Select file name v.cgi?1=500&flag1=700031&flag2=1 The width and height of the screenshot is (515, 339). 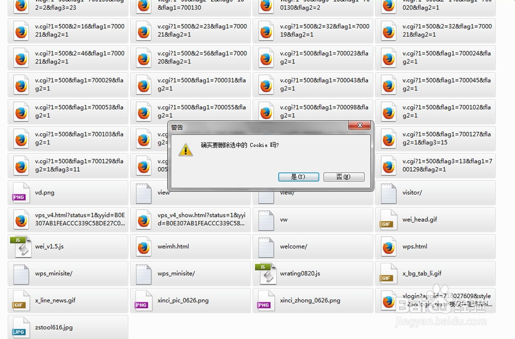[x=202, y=84]
